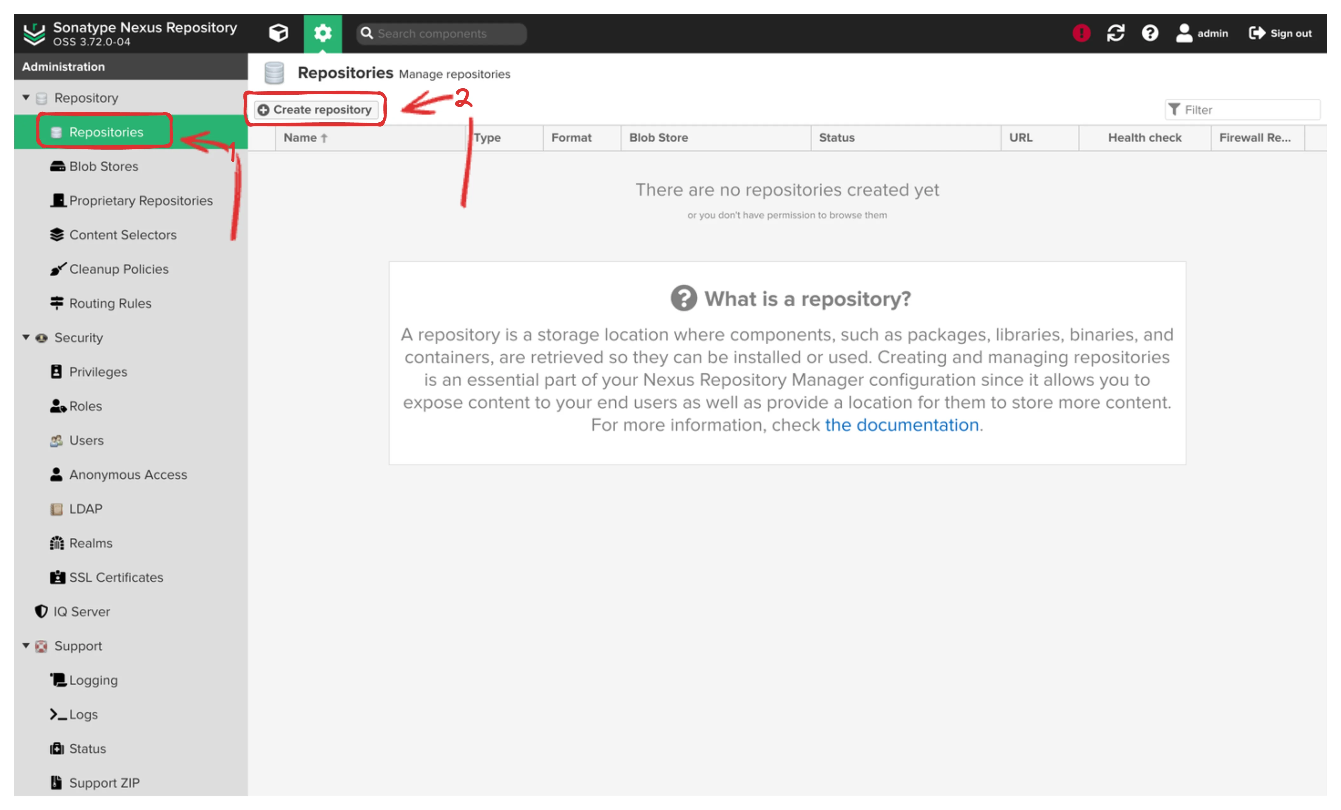Open LDAP settings
The height and width of the screenshot is (810, 1341).
click(x=131, y=509)
